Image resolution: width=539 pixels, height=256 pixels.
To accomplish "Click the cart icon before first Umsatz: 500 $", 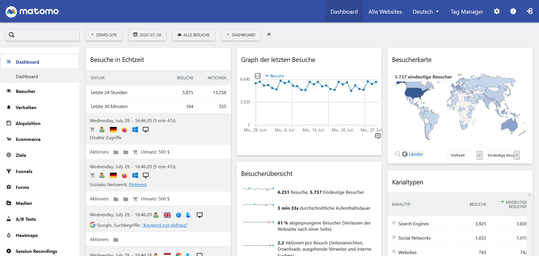I will (135, 152).
